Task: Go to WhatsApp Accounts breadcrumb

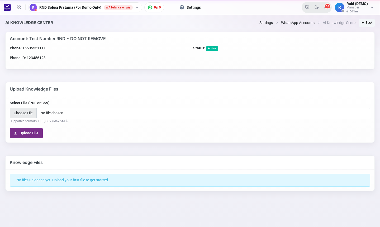Action: (x=298, y=23)
